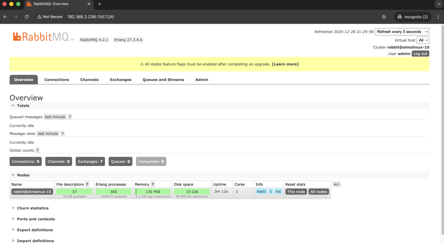Expand the Churn statistics section
The width and height of the screenshot is (444, 245).
[x=33, y=208]
